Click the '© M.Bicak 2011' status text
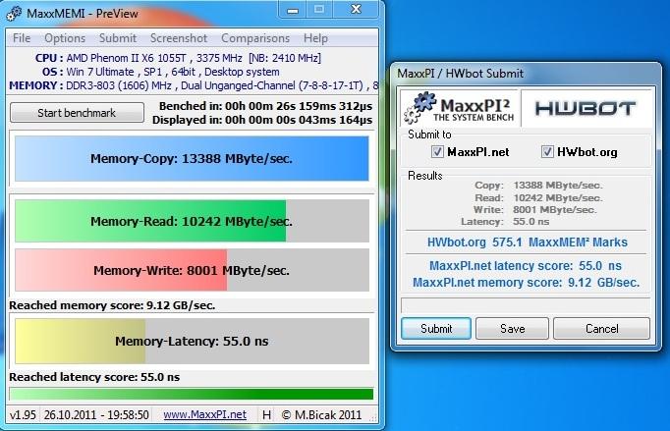 coord(322,414)
